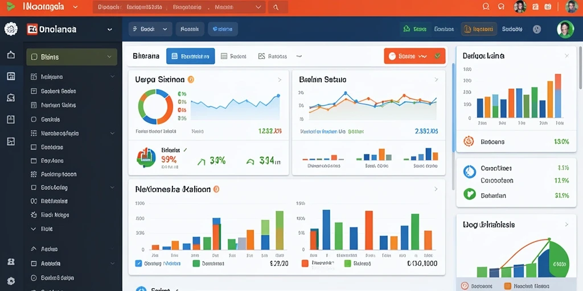The image size is (583, 291).
Task: Click the orange legend swatch under the right bar chart
Action: click(305, 264)
